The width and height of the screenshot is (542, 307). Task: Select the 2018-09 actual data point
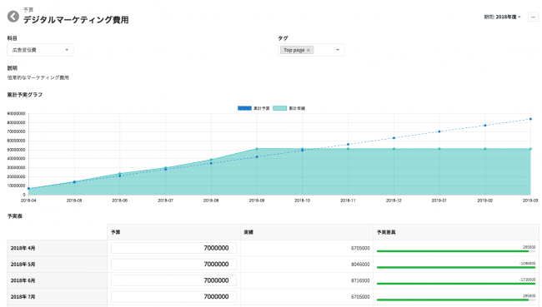(x=257, y=149)
